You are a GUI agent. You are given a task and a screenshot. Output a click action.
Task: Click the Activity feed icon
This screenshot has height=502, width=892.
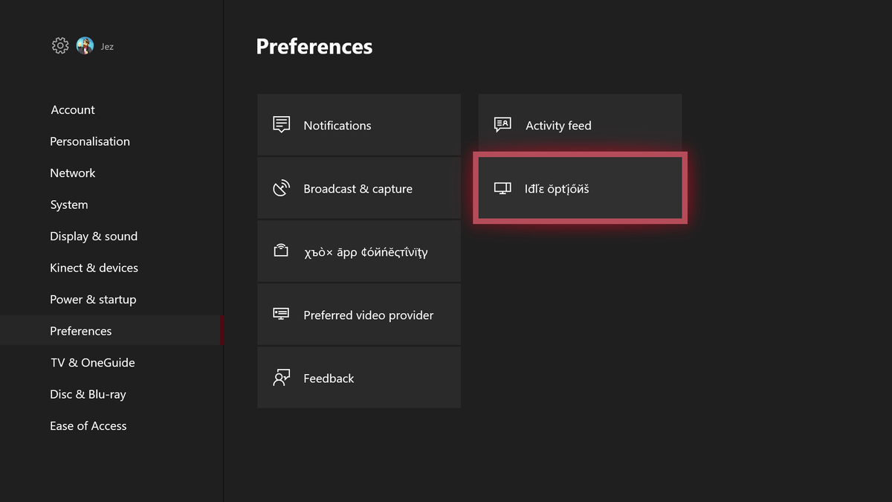(502, 124)
